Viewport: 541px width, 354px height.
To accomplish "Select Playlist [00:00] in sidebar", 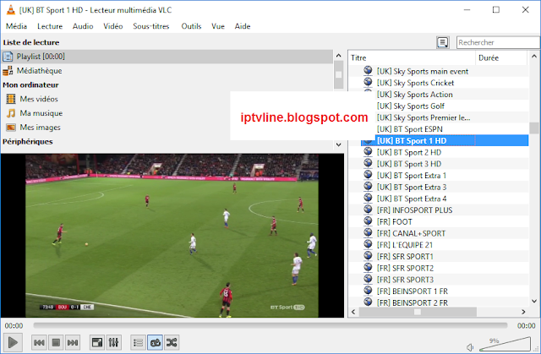I will pos(167,57).
